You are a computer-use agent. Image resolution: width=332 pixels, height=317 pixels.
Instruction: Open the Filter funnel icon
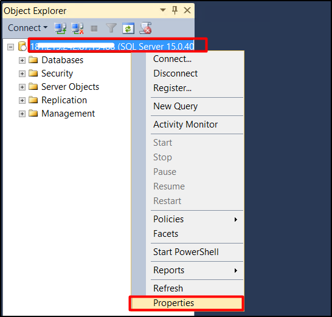[111, 29]
